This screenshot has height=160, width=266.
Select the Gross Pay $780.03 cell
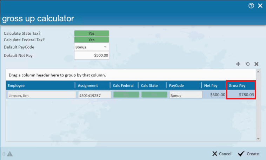click(x=241, y=95)
